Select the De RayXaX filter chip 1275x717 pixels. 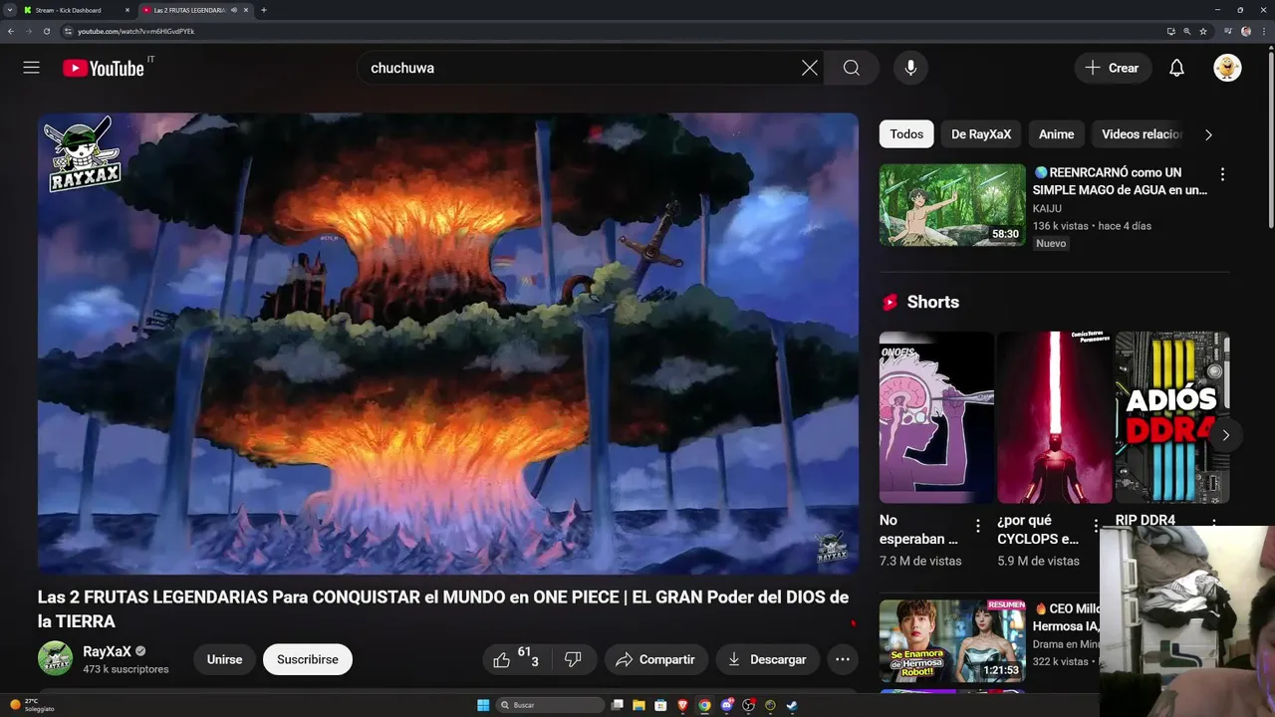981,134
